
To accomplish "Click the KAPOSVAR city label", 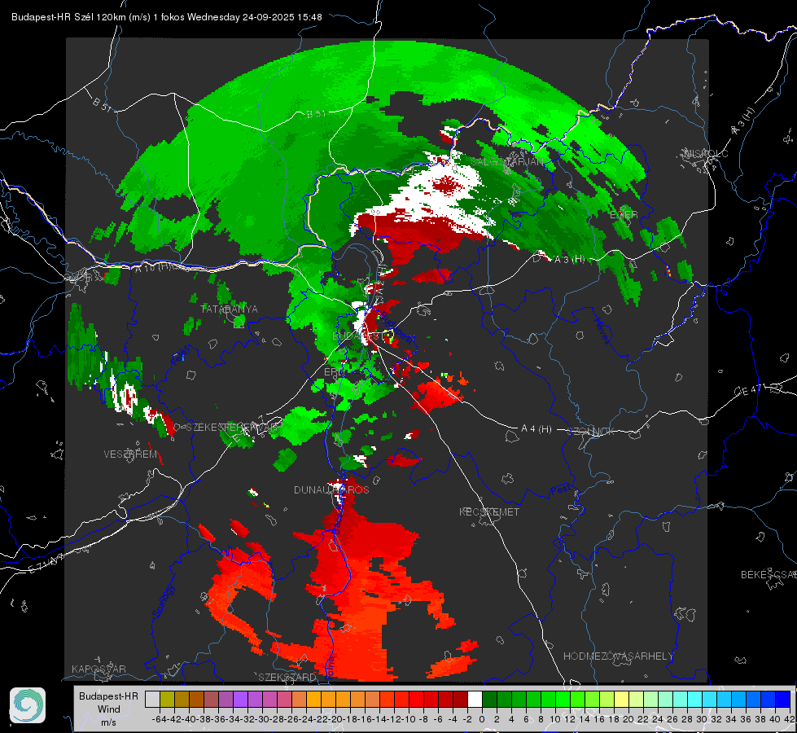I will click(x=99, y=669).
